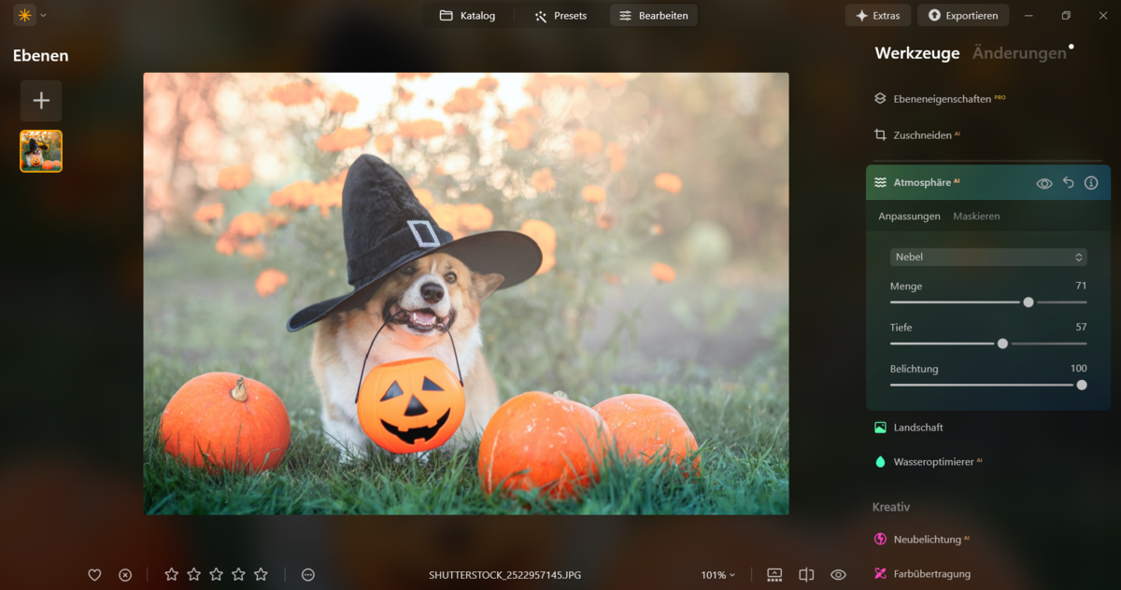1121x590 pixels.
Task: Toggle original preview eye in bottom bar
Action: (x=838, y=575)
